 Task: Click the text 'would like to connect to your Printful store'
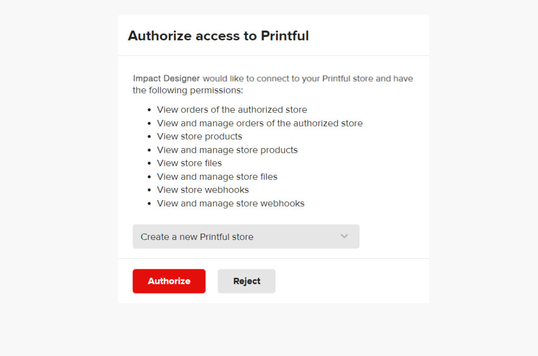coord(288,79)
